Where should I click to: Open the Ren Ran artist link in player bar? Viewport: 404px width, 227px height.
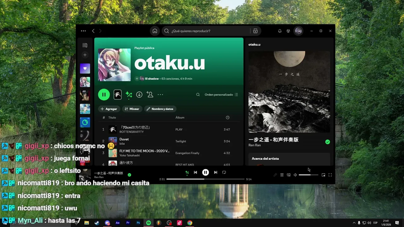click(99, 177)
